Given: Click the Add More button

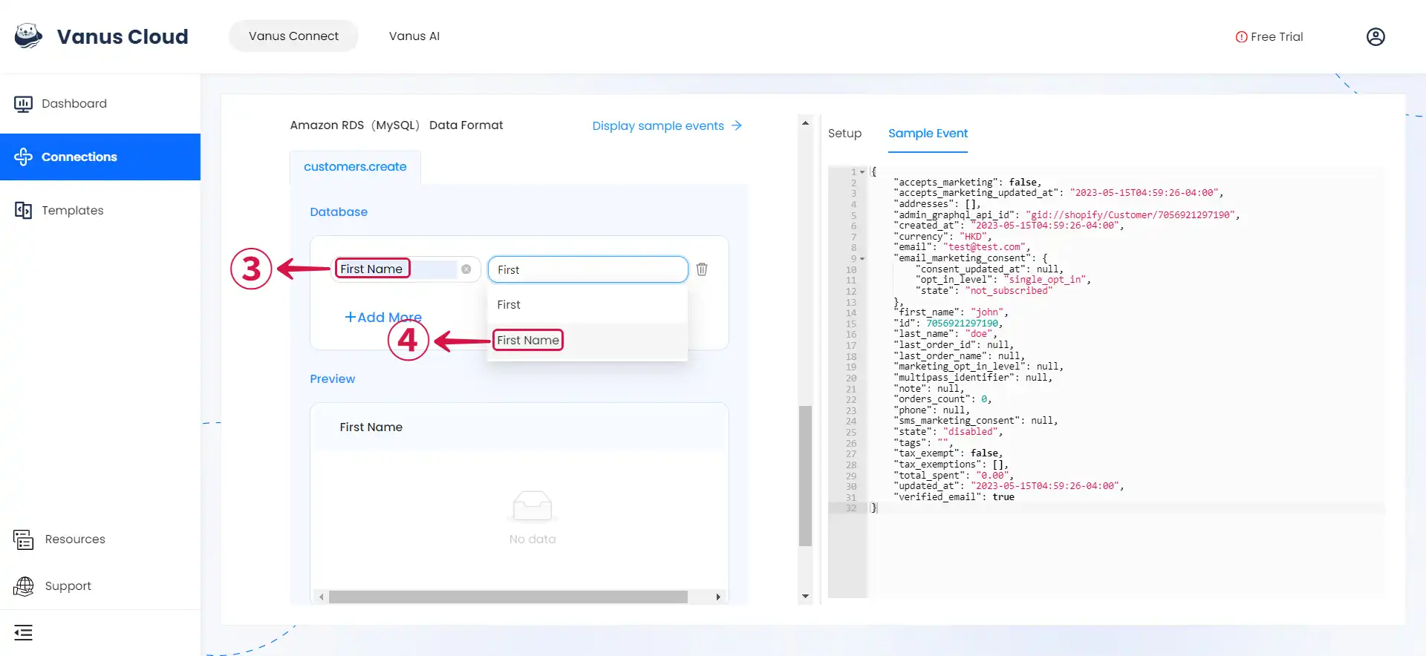Looking at the screenshot, I should click(383, 317).
